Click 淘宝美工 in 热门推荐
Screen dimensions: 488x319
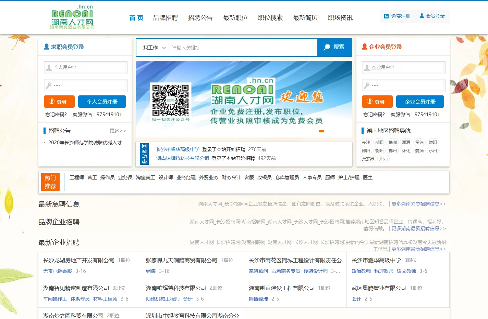point(146,177)
